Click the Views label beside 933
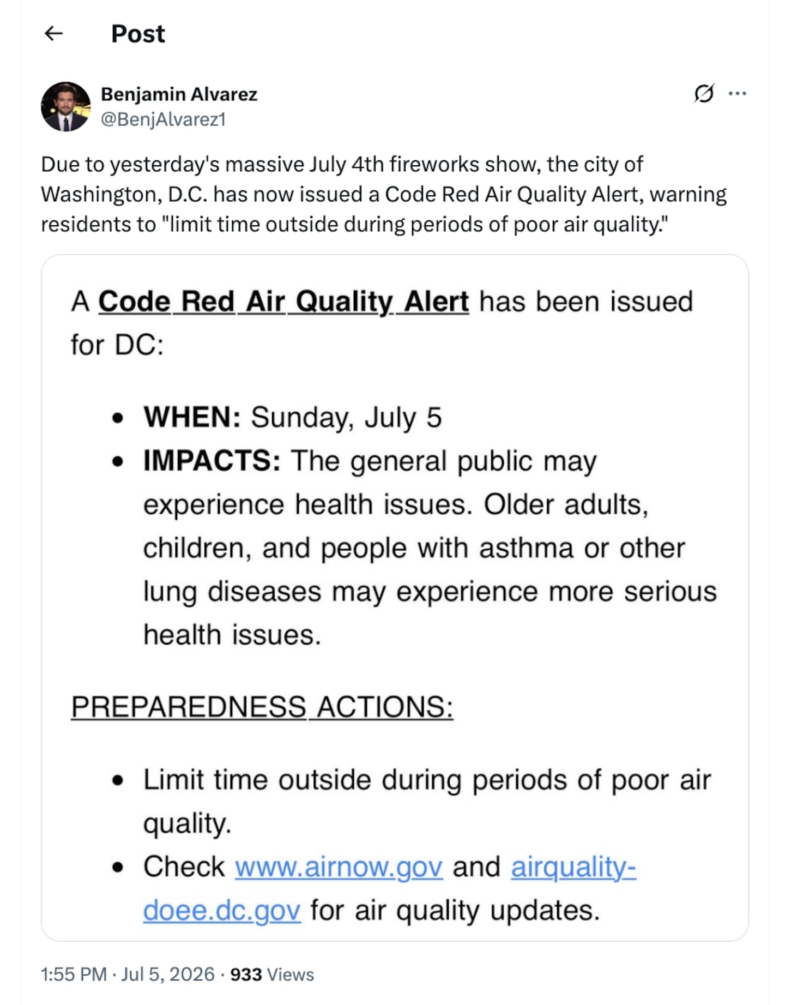Image resolution: width=785 pixels, height=1005 pixels. point(291,974)
